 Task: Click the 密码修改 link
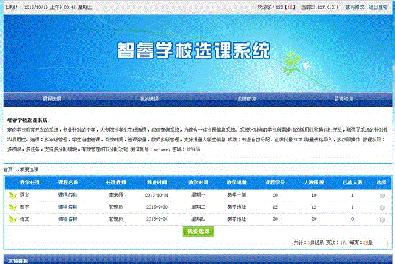pyautogui.click(x=354, y=7)
